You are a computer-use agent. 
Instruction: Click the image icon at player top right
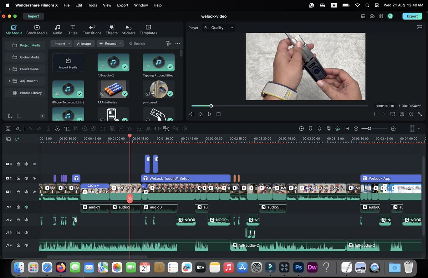click(x=419, y=27)
